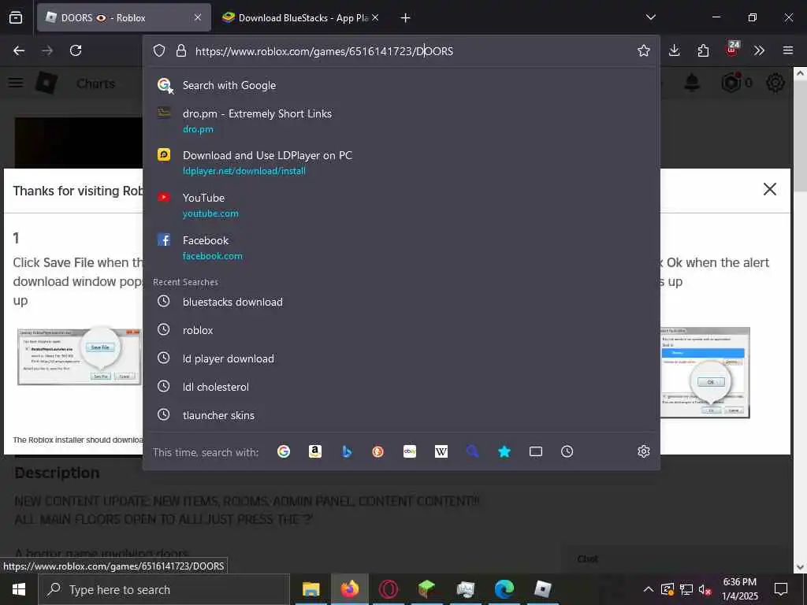The width and height of the screenshot is (807, 605).
Task: Open Download and Use LDPlayer suggestion
Action: [x=401, y=162]
